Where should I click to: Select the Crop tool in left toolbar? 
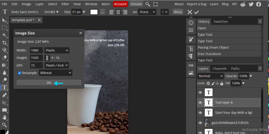point(5,43)
